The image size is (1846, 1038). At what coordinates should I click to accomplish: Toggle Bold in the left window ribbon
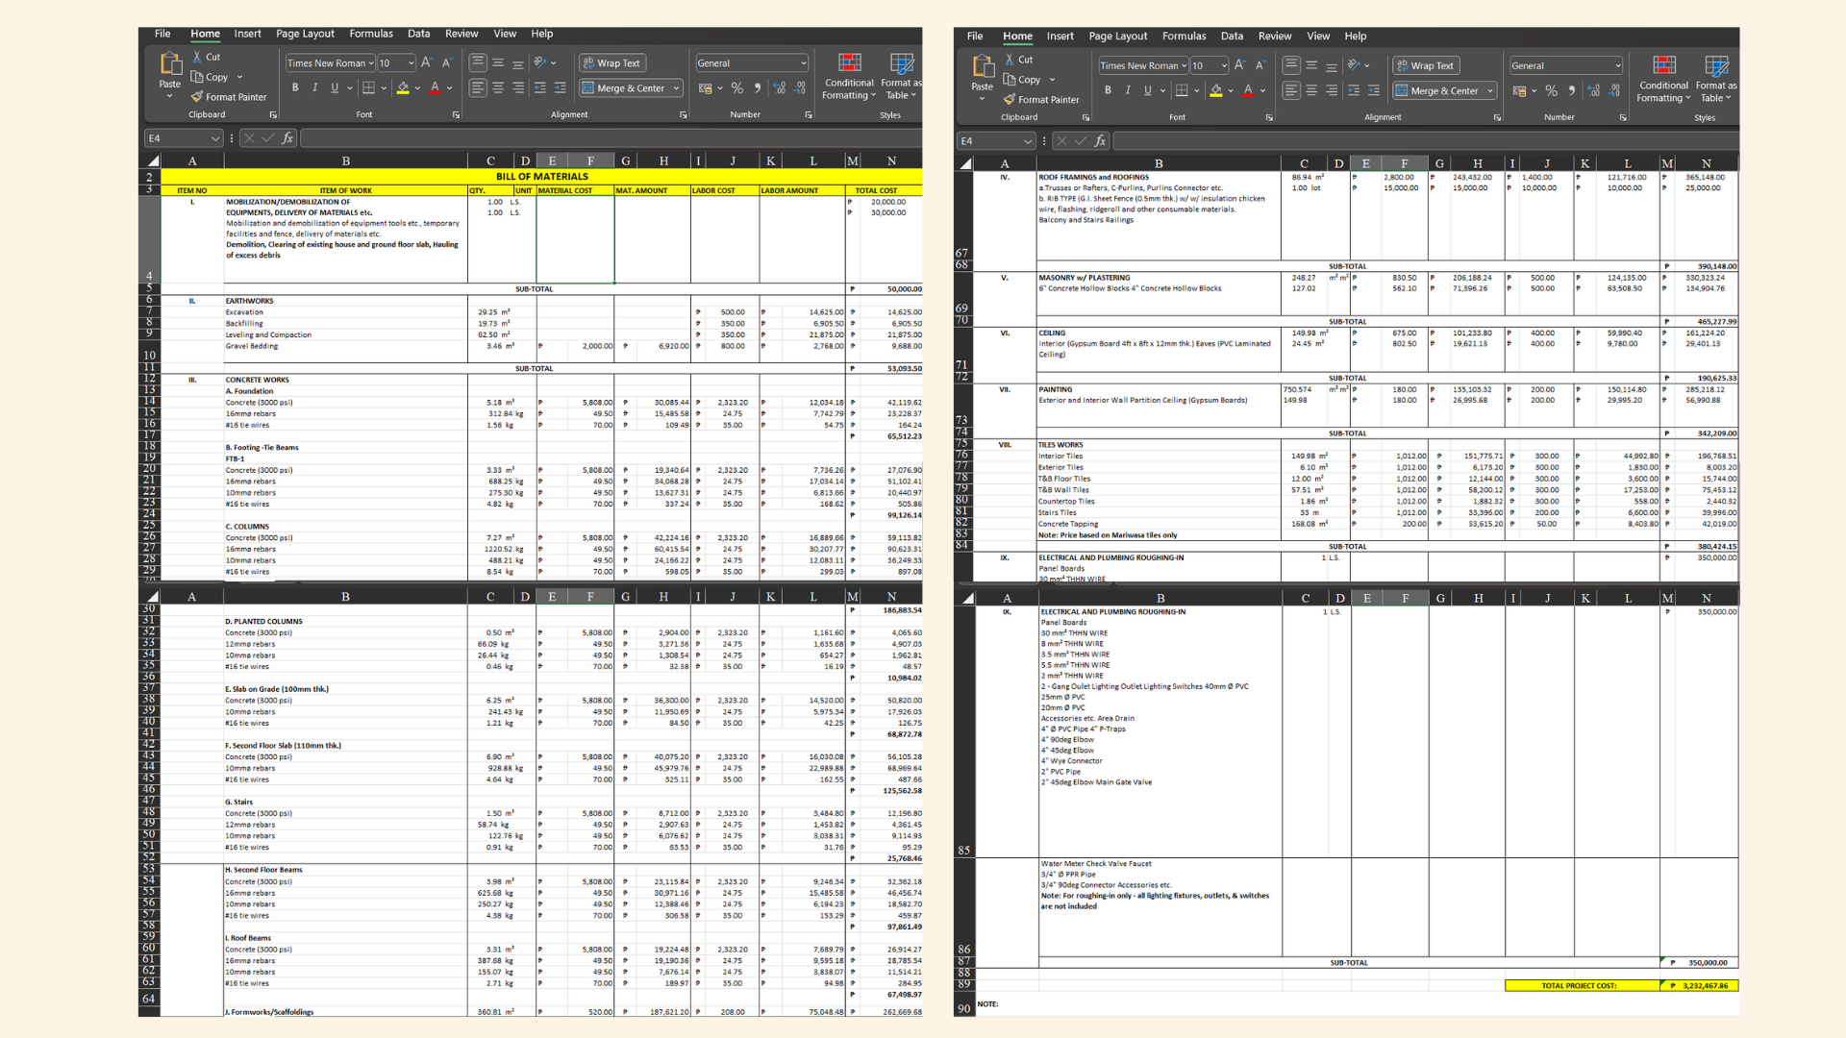[295, 87]
